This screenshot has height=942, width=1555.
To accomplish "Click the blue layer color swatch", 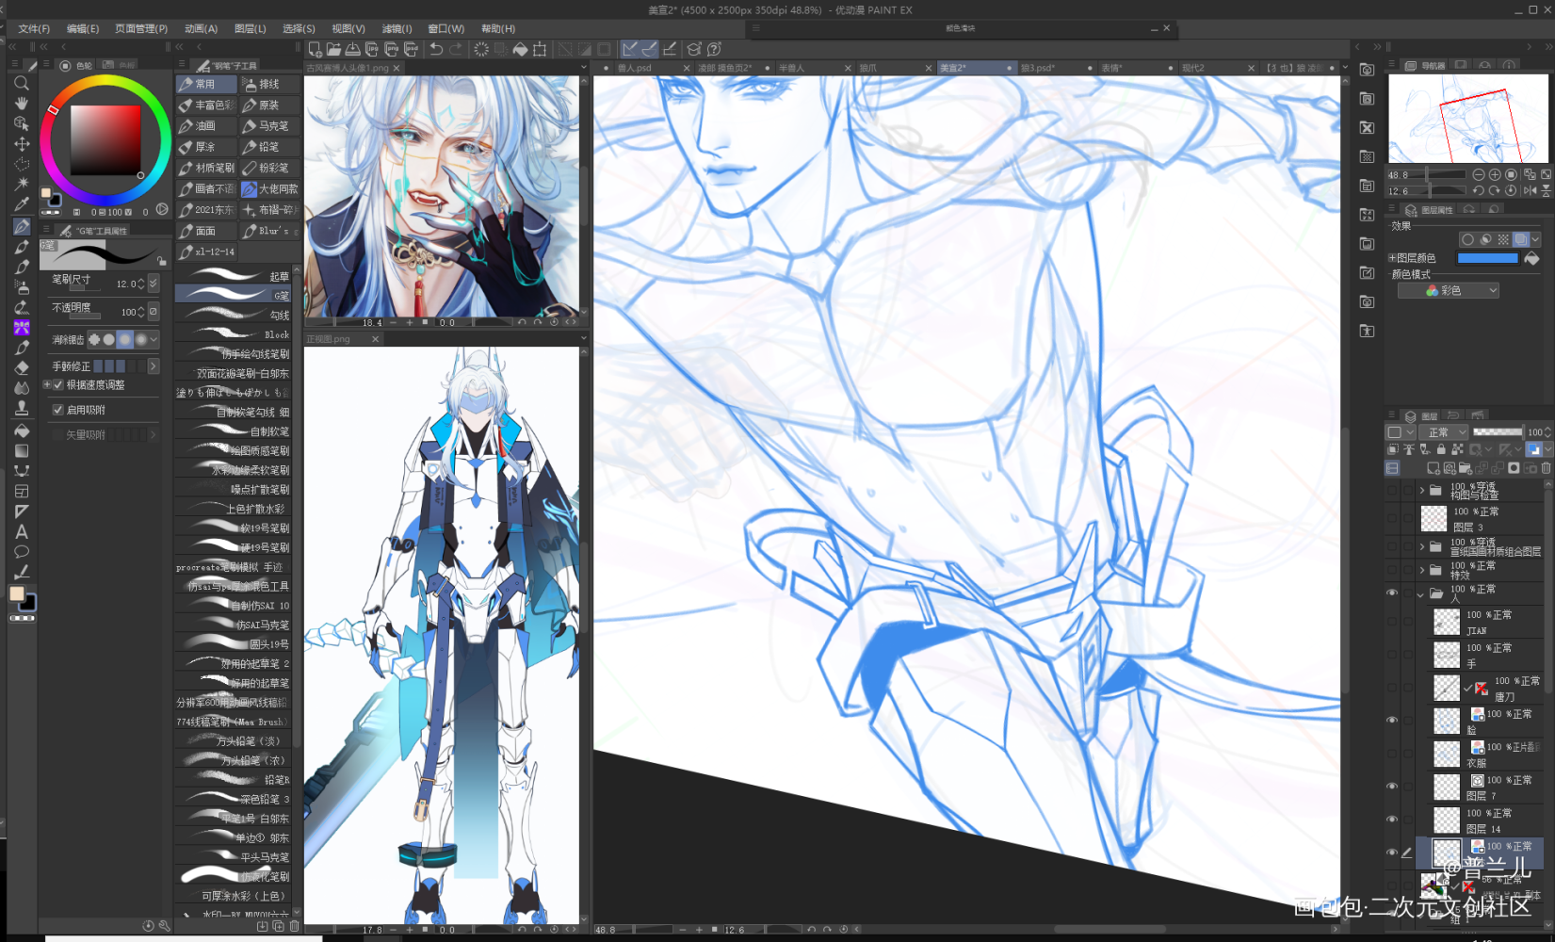I will 1487,258.
